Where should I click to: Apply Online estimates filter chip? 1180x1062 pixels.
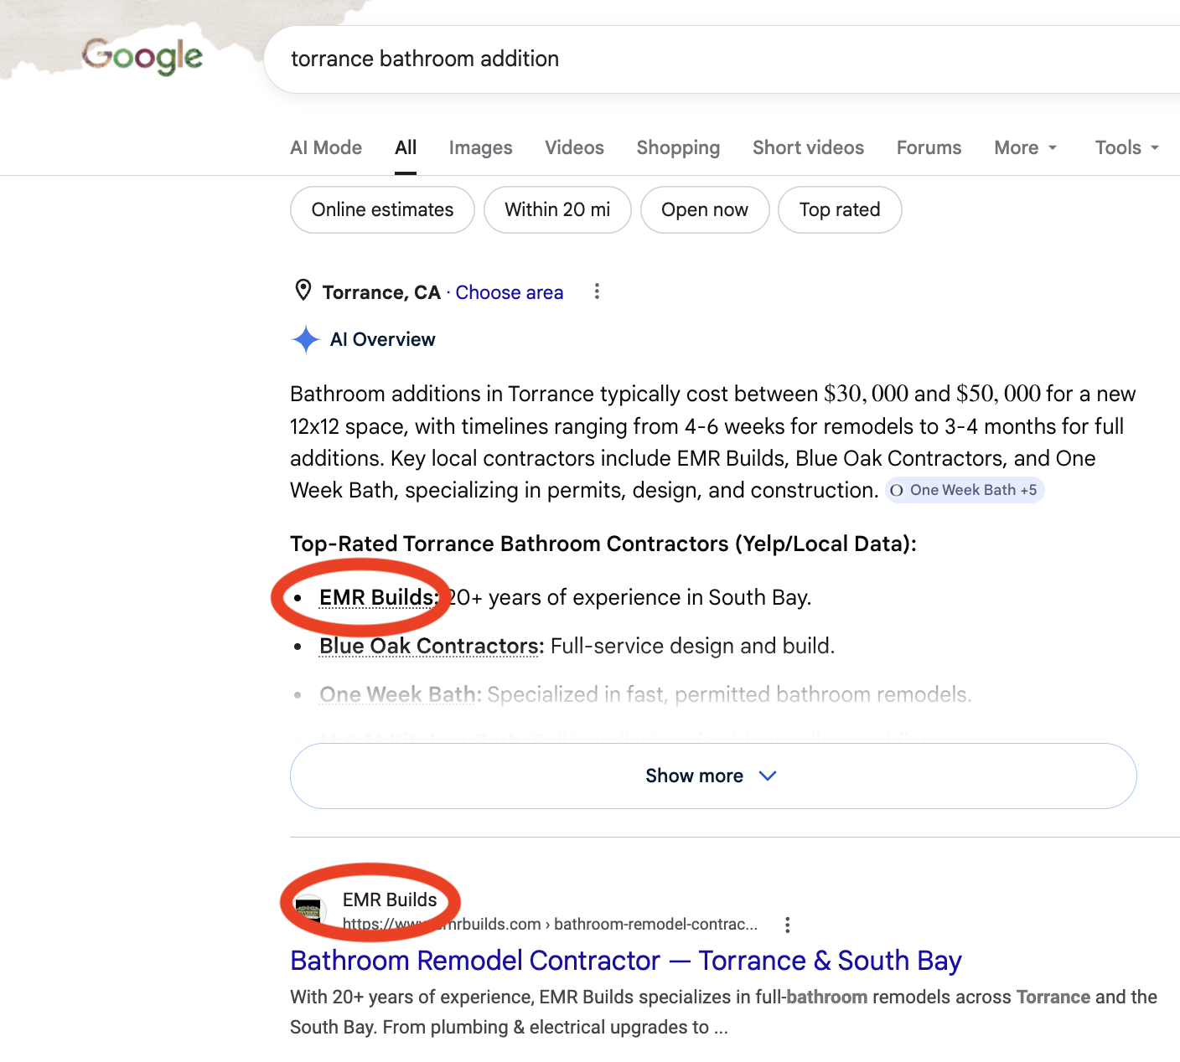click(382, 209)
